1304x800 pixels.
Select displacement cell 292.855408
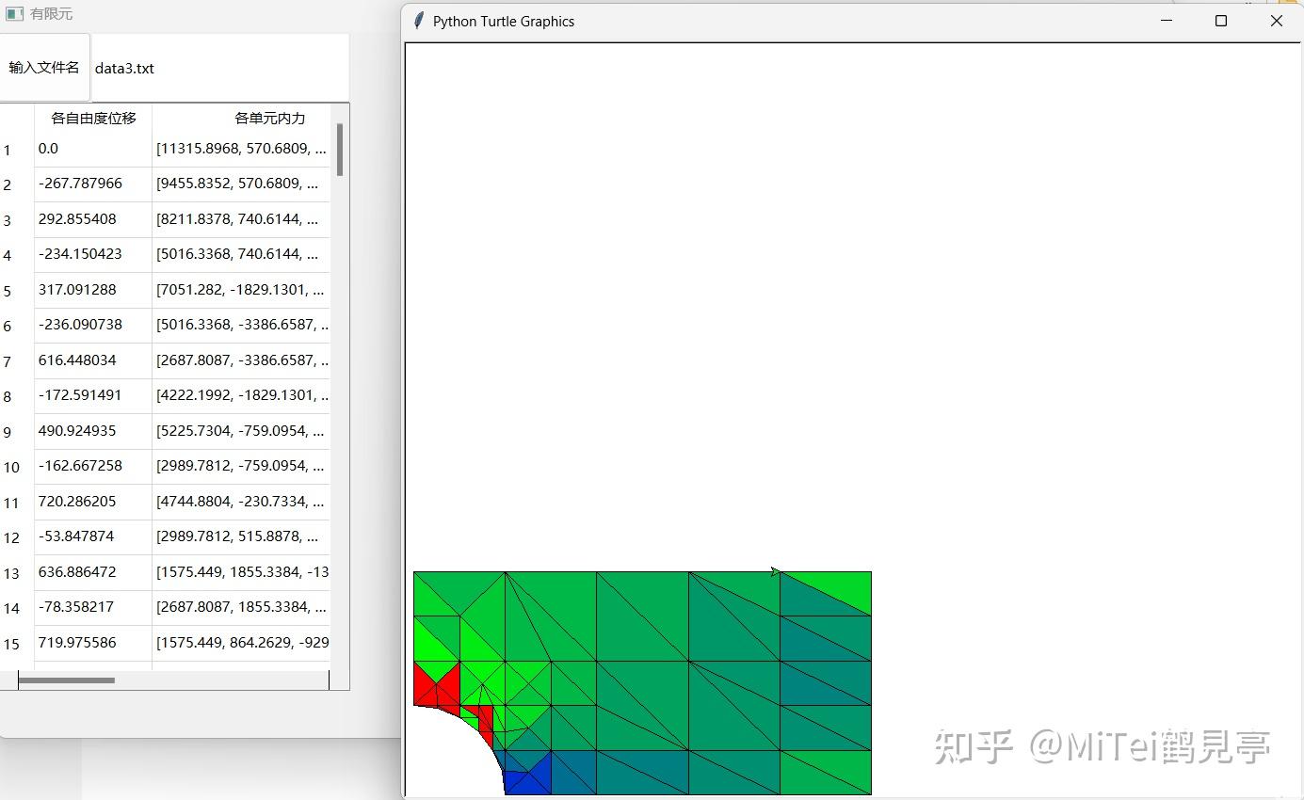(93, 219)
